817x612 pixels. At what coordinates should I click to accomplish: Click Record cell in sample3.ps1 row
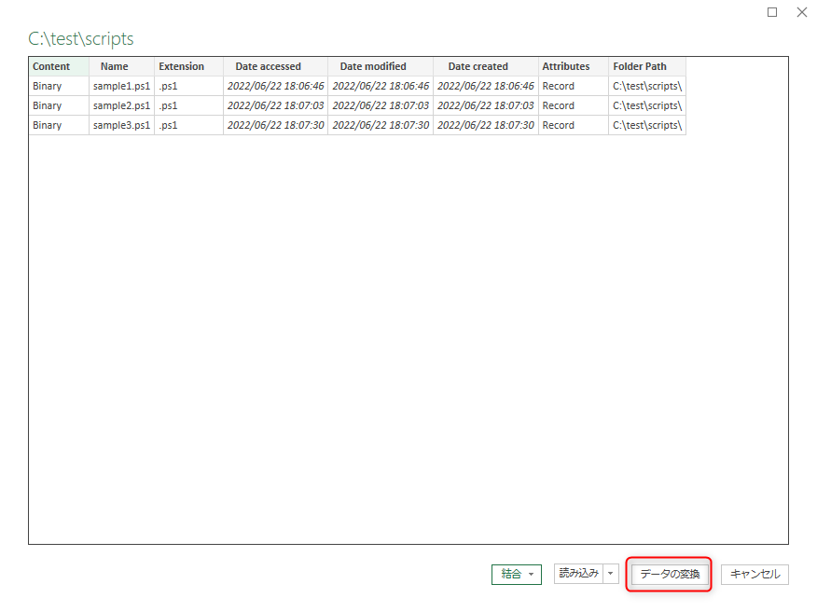[574, 125]
